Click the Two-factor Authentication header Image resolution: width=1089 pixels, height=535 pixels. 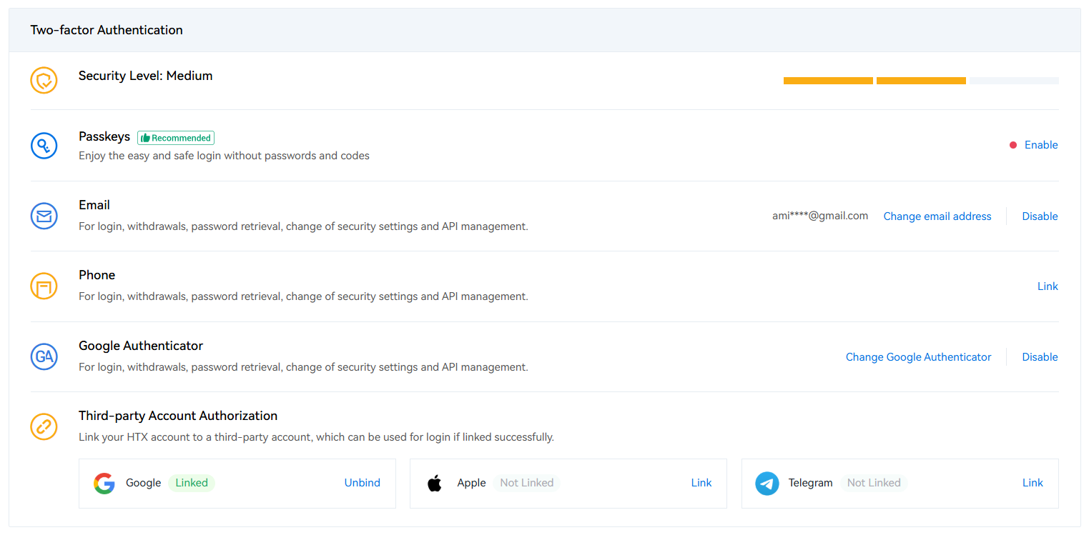point(107,30)
